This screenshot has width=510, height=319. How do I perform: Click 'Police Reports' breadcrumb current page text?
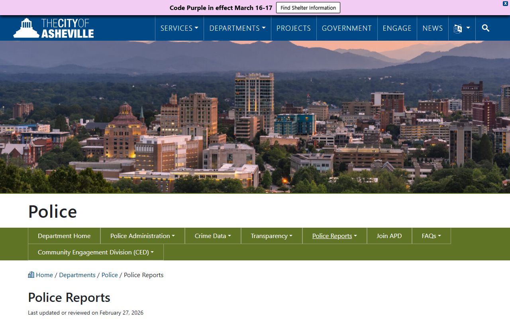tap(144, 275)
